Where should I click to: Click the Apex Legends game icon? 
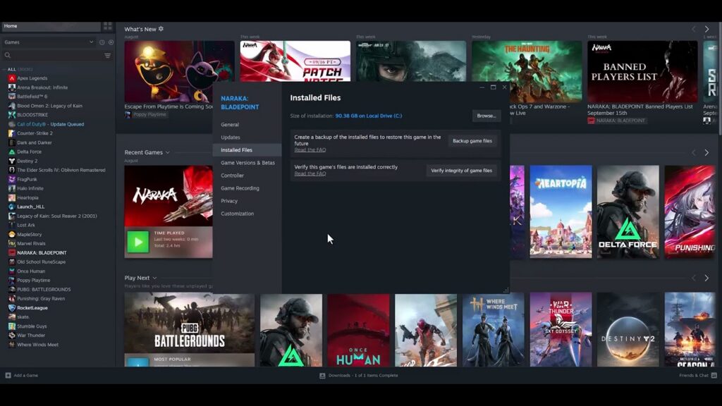12,78
